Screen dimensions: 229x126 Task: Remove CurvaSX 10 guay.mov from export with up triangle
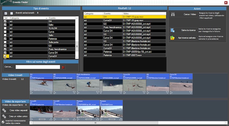(51, 119)
